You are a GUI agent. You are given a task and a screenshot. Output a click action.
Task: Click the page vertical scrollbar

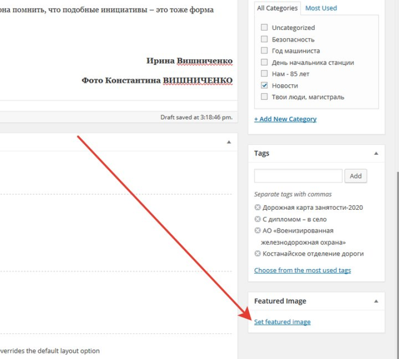pos(398,265)
